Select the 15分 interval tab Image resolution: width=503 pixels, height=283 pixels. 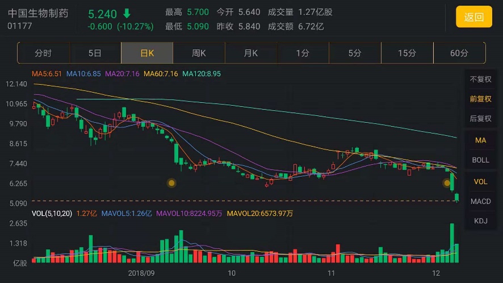pyautogui.click(x=406, y=53)
